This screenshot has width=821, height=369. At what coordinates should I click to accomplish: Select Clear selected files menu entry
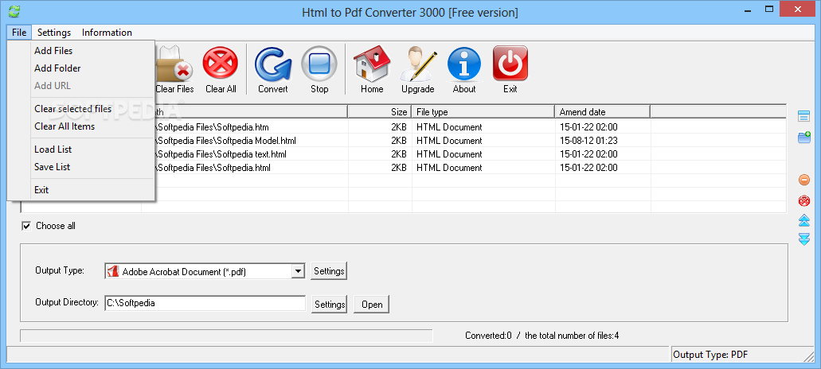point(72,109)
